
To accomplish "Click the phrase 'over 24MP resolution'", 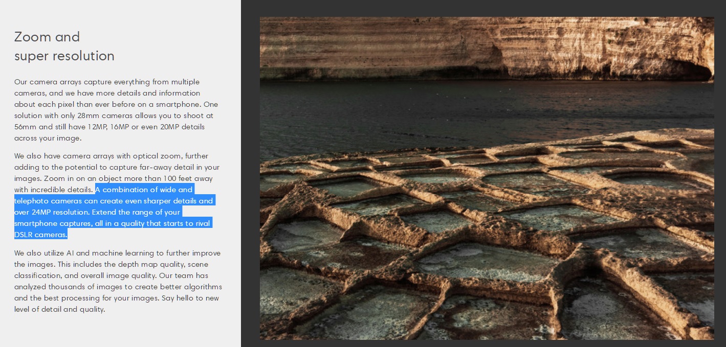I will [x=52, y=212].
